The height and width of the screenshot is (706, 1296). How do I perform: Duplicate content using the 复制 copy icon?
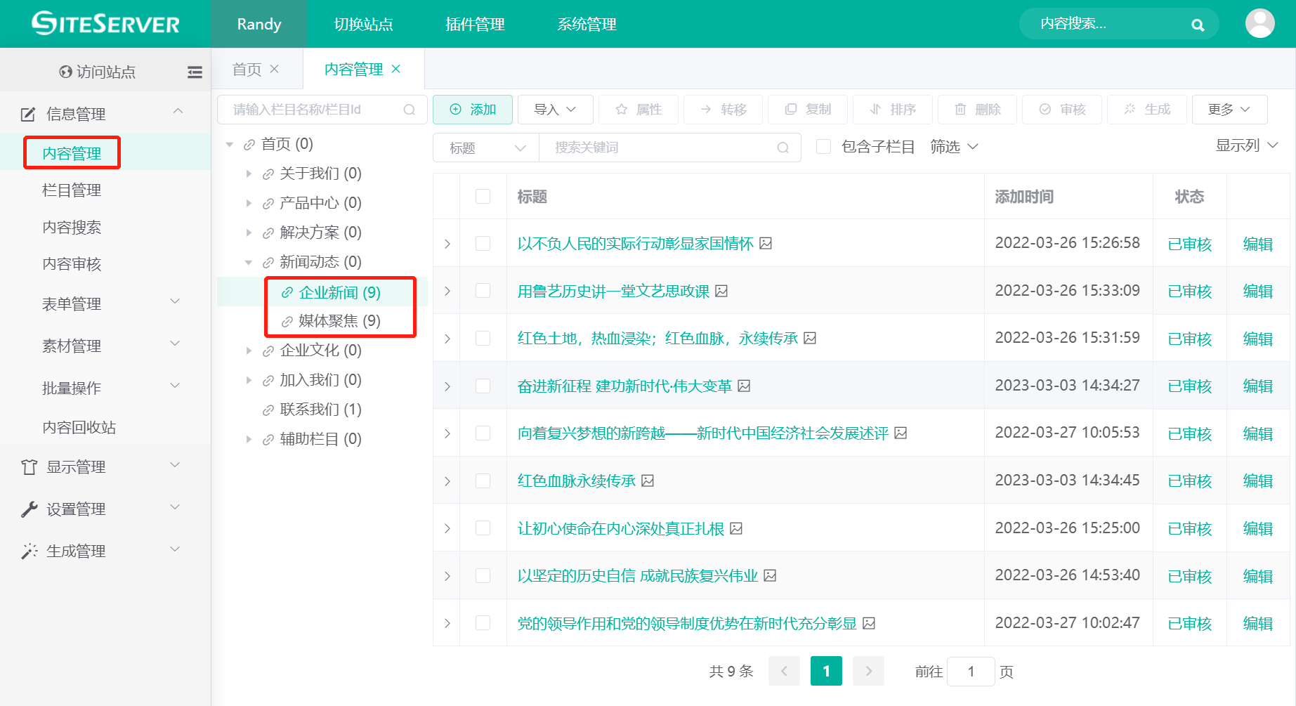tap(792, 110)
